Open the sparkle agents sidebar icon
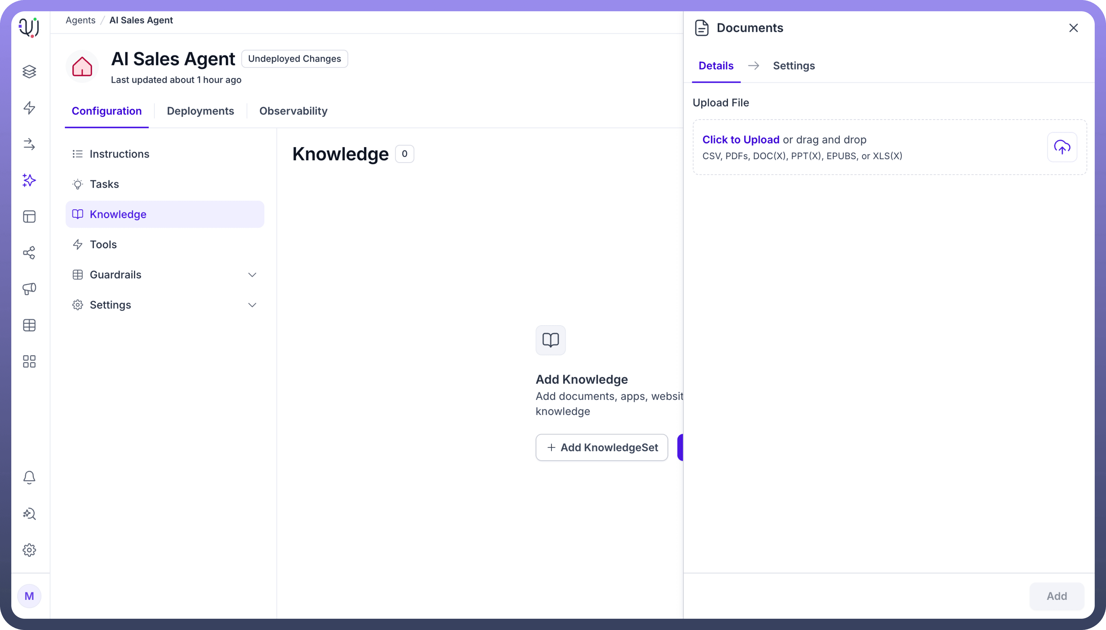The height and width of the screenshot is (630, 1106). tap(29, 180)
